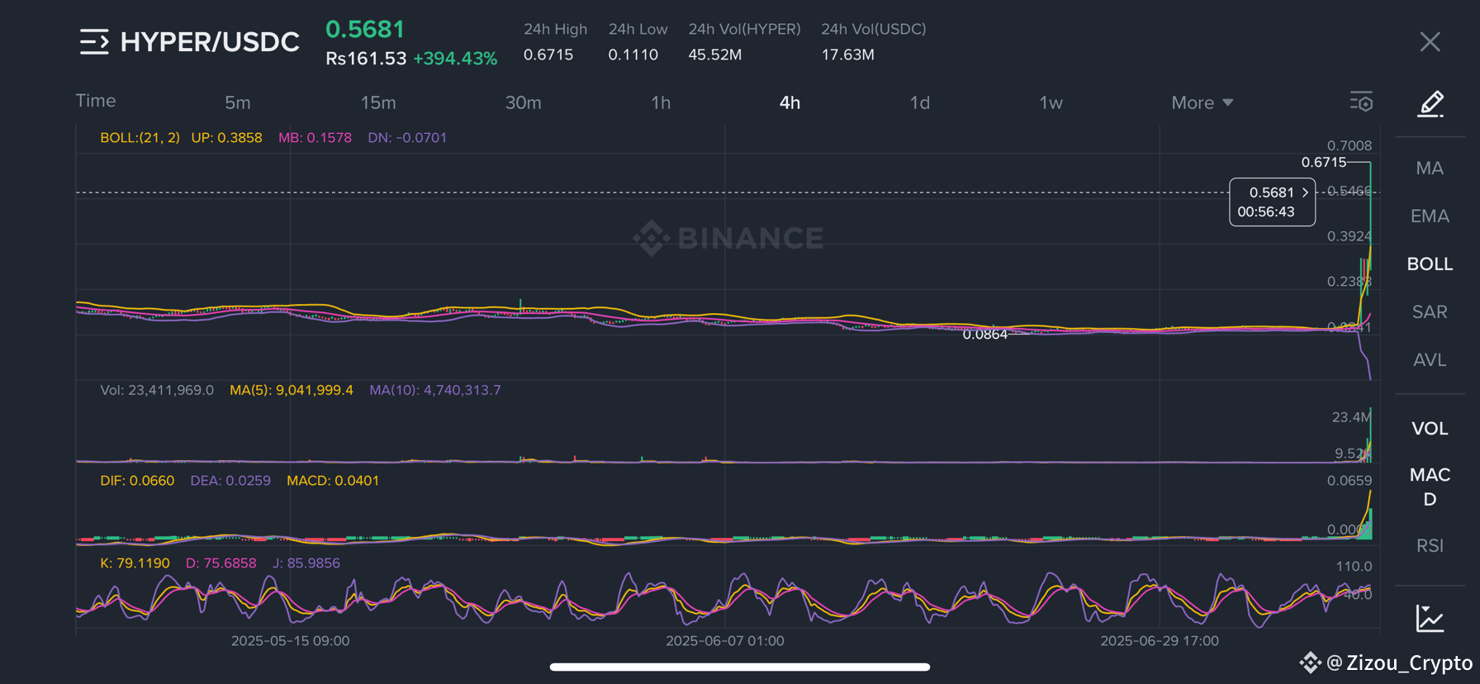The height and width of the screenshot is (684, 1480).
Task: Tap the home indicator bar at bottom
Action: (740, 667)
